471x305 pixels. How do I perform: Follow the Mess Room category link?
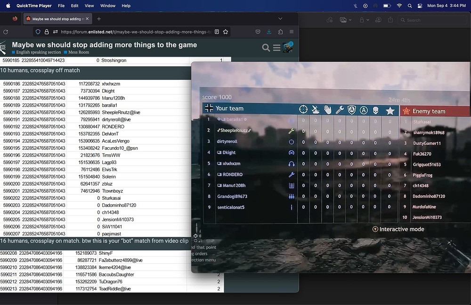point(79,52)
